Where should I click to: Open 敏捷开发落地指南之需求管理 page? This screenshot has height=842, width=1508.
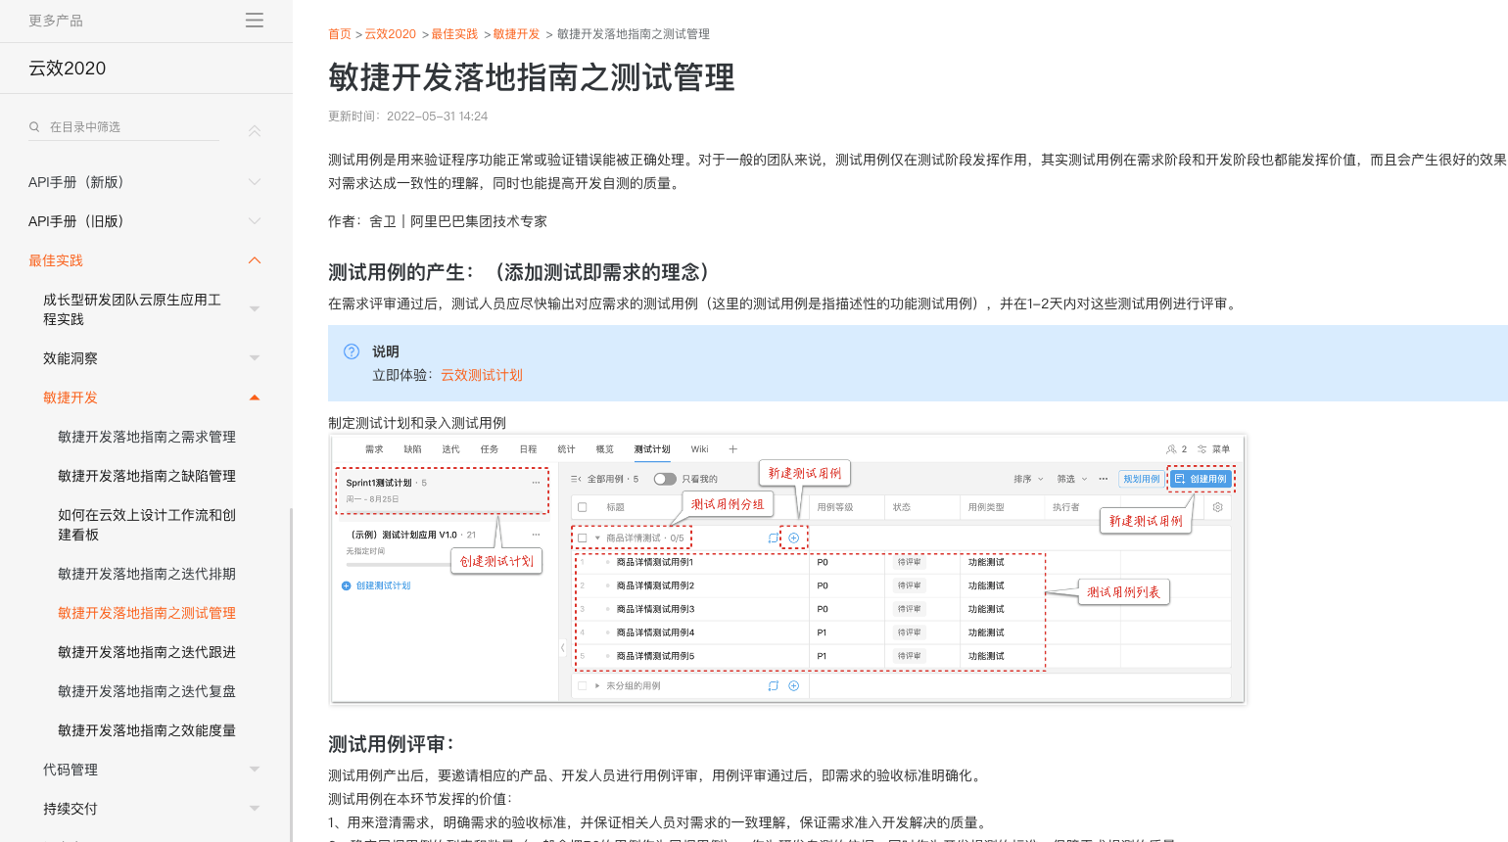point(147,437)
